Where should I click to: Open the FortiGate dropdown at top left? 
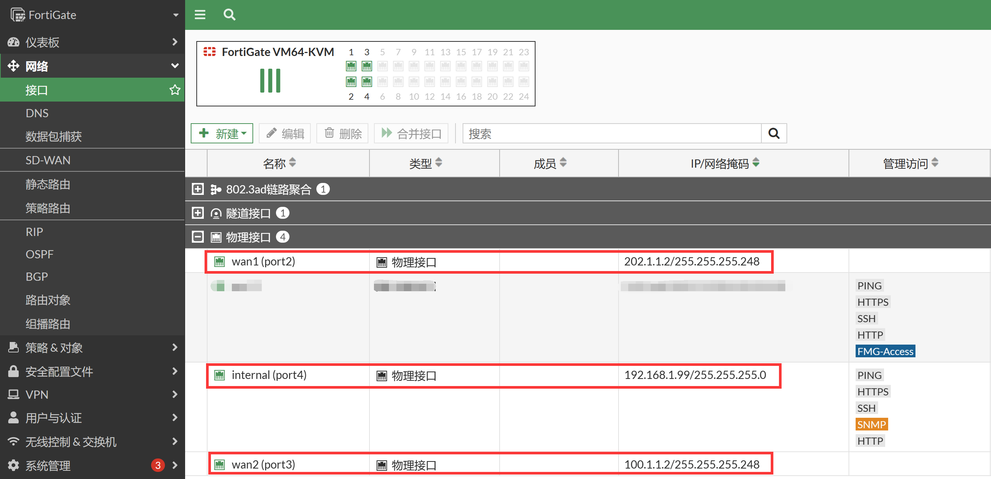[175, 15]
